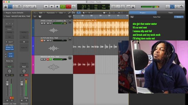Screen dimensions: 188x105
Task: Open Quick Help question mark icon
Action: pos(15,7)
